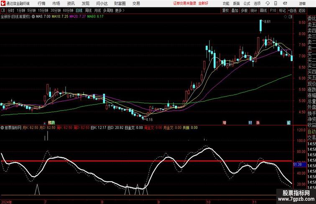Click the 日D: 20.92 indicator value
The width and height of the screenshot is (316, 204).
coord(115,128)
